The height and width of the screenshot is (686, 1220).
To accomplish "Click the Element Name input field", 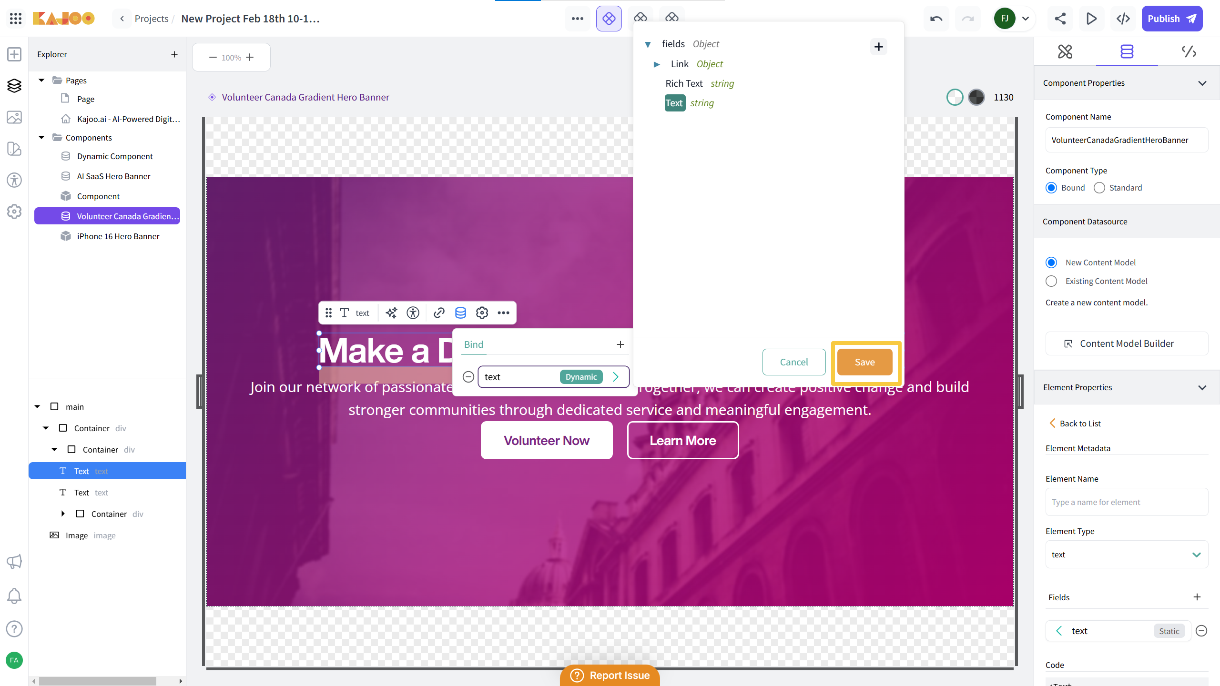I will click(x=1127, y=502).
